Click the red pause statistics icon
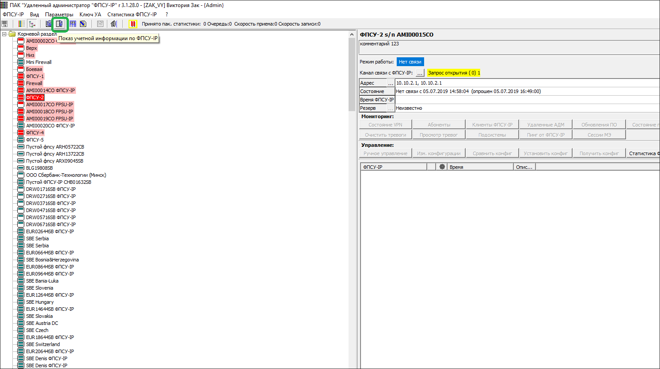Screen dimensions: 660x369 pyautogui.click(x=133, y=24)
